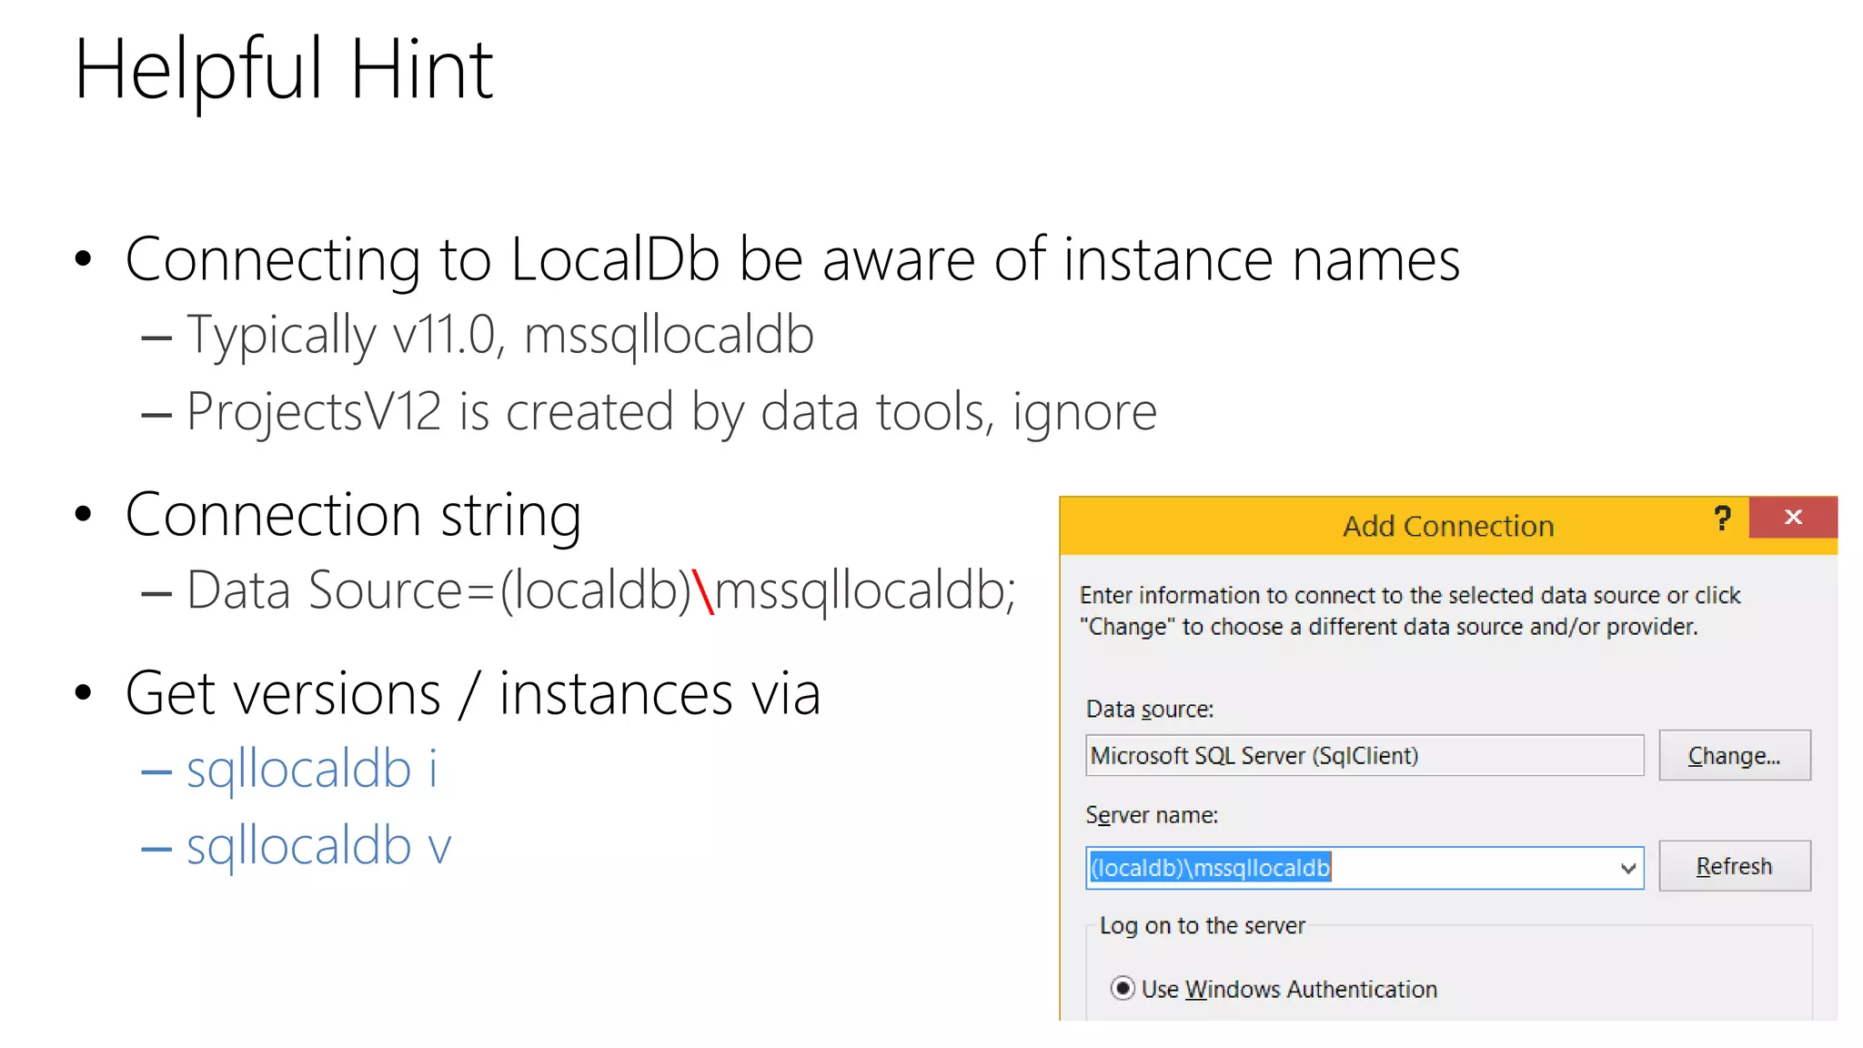Click the question mark help icon

point(1721,519)
